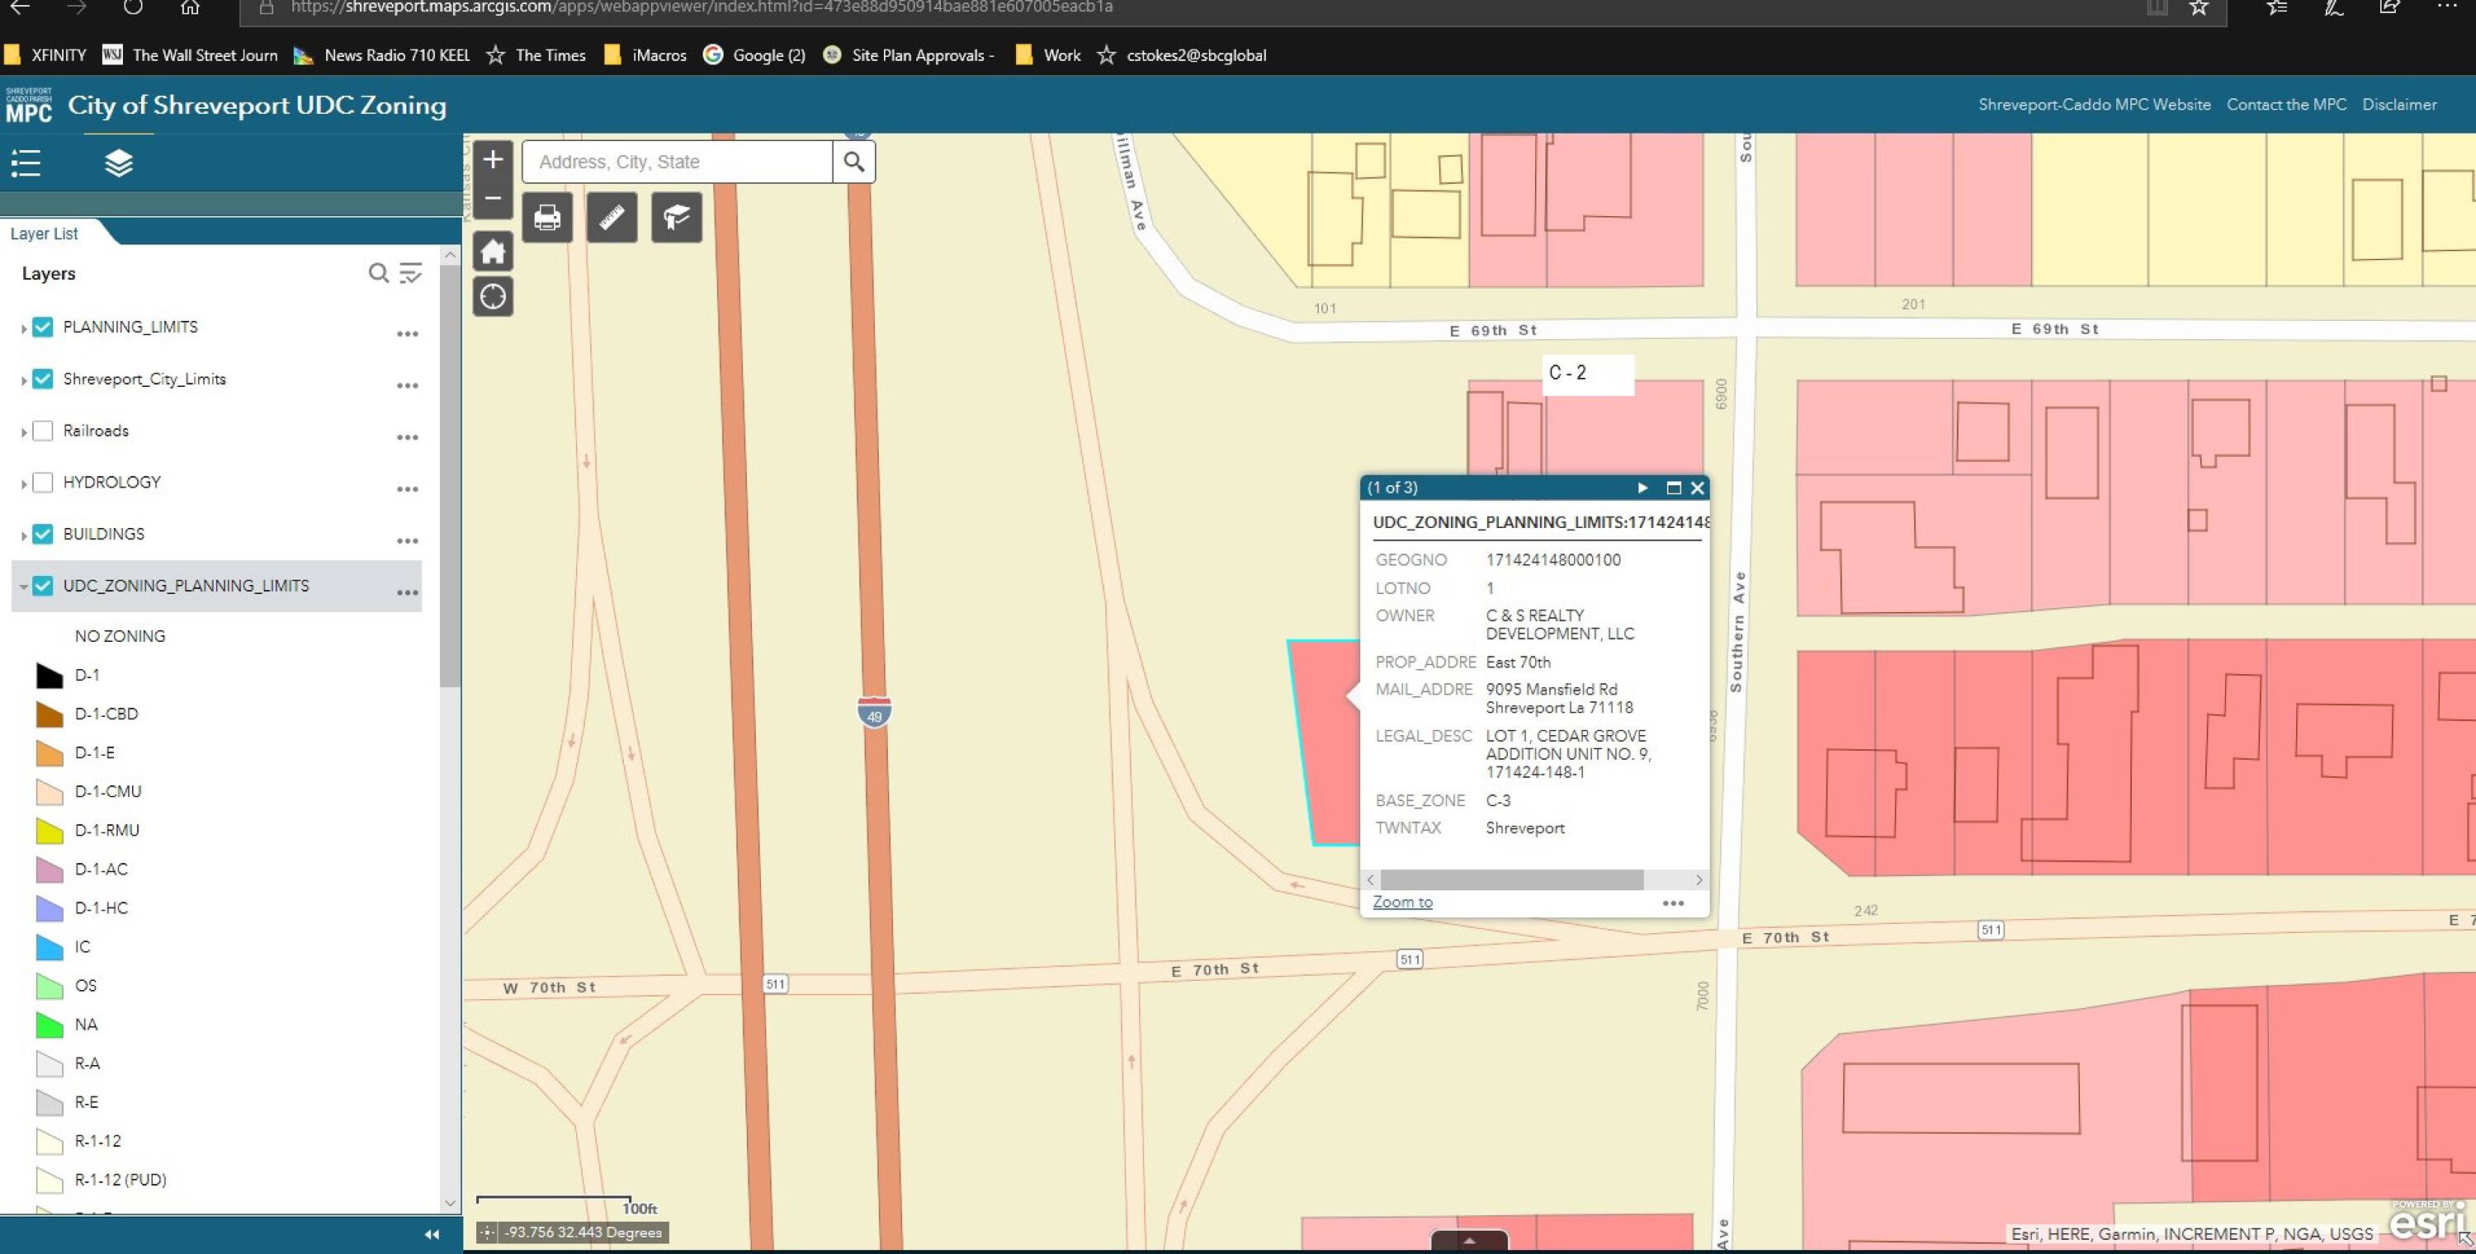This screenshot has width=2476, height=1254.
Task: Open the Measurement ruler tool
Action: tap(612, 217)
